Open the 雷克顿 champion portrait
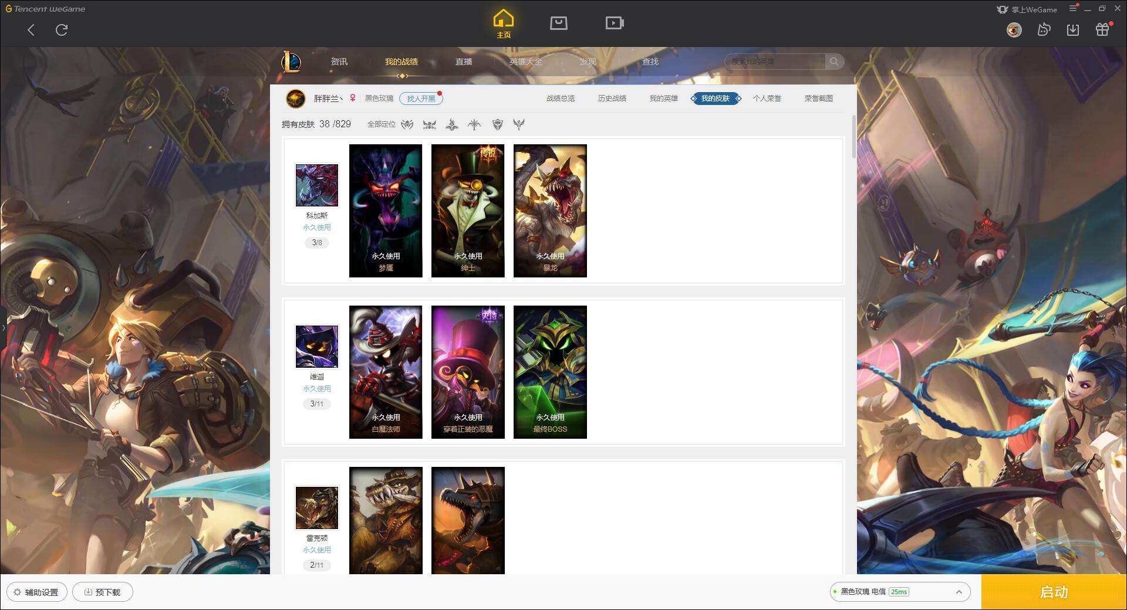Image resolution: width=1127 pixels, height=610 pixels. click(317, 508)
